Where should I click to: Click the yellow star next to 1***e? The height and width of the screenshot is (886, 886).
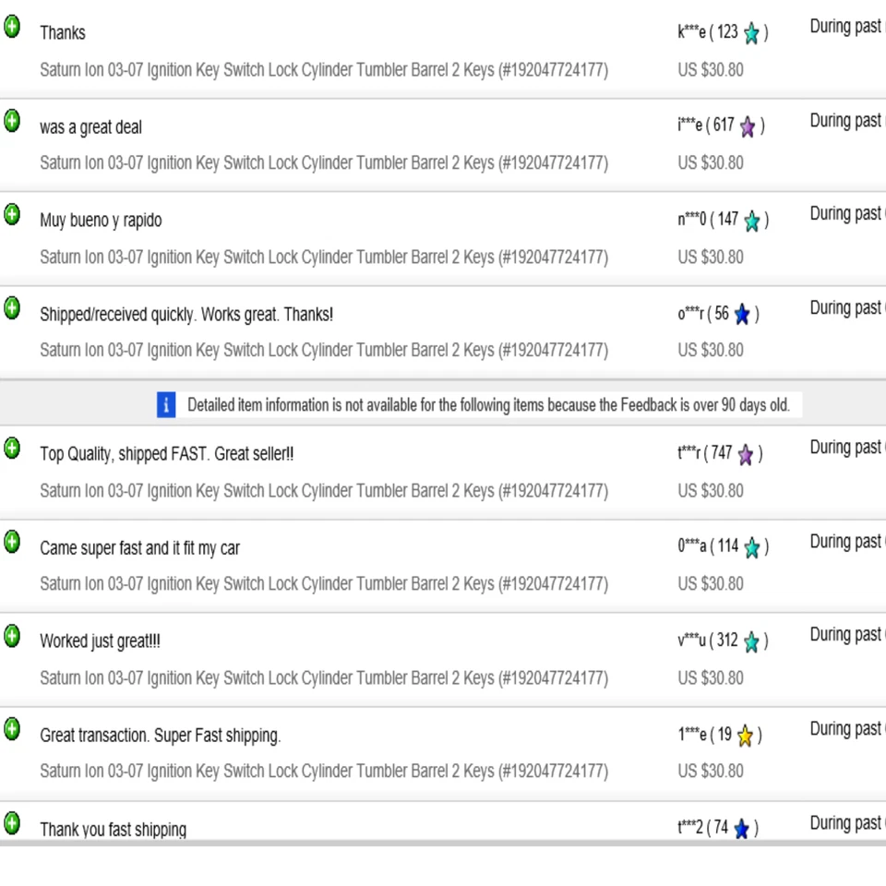click(745, 736)
